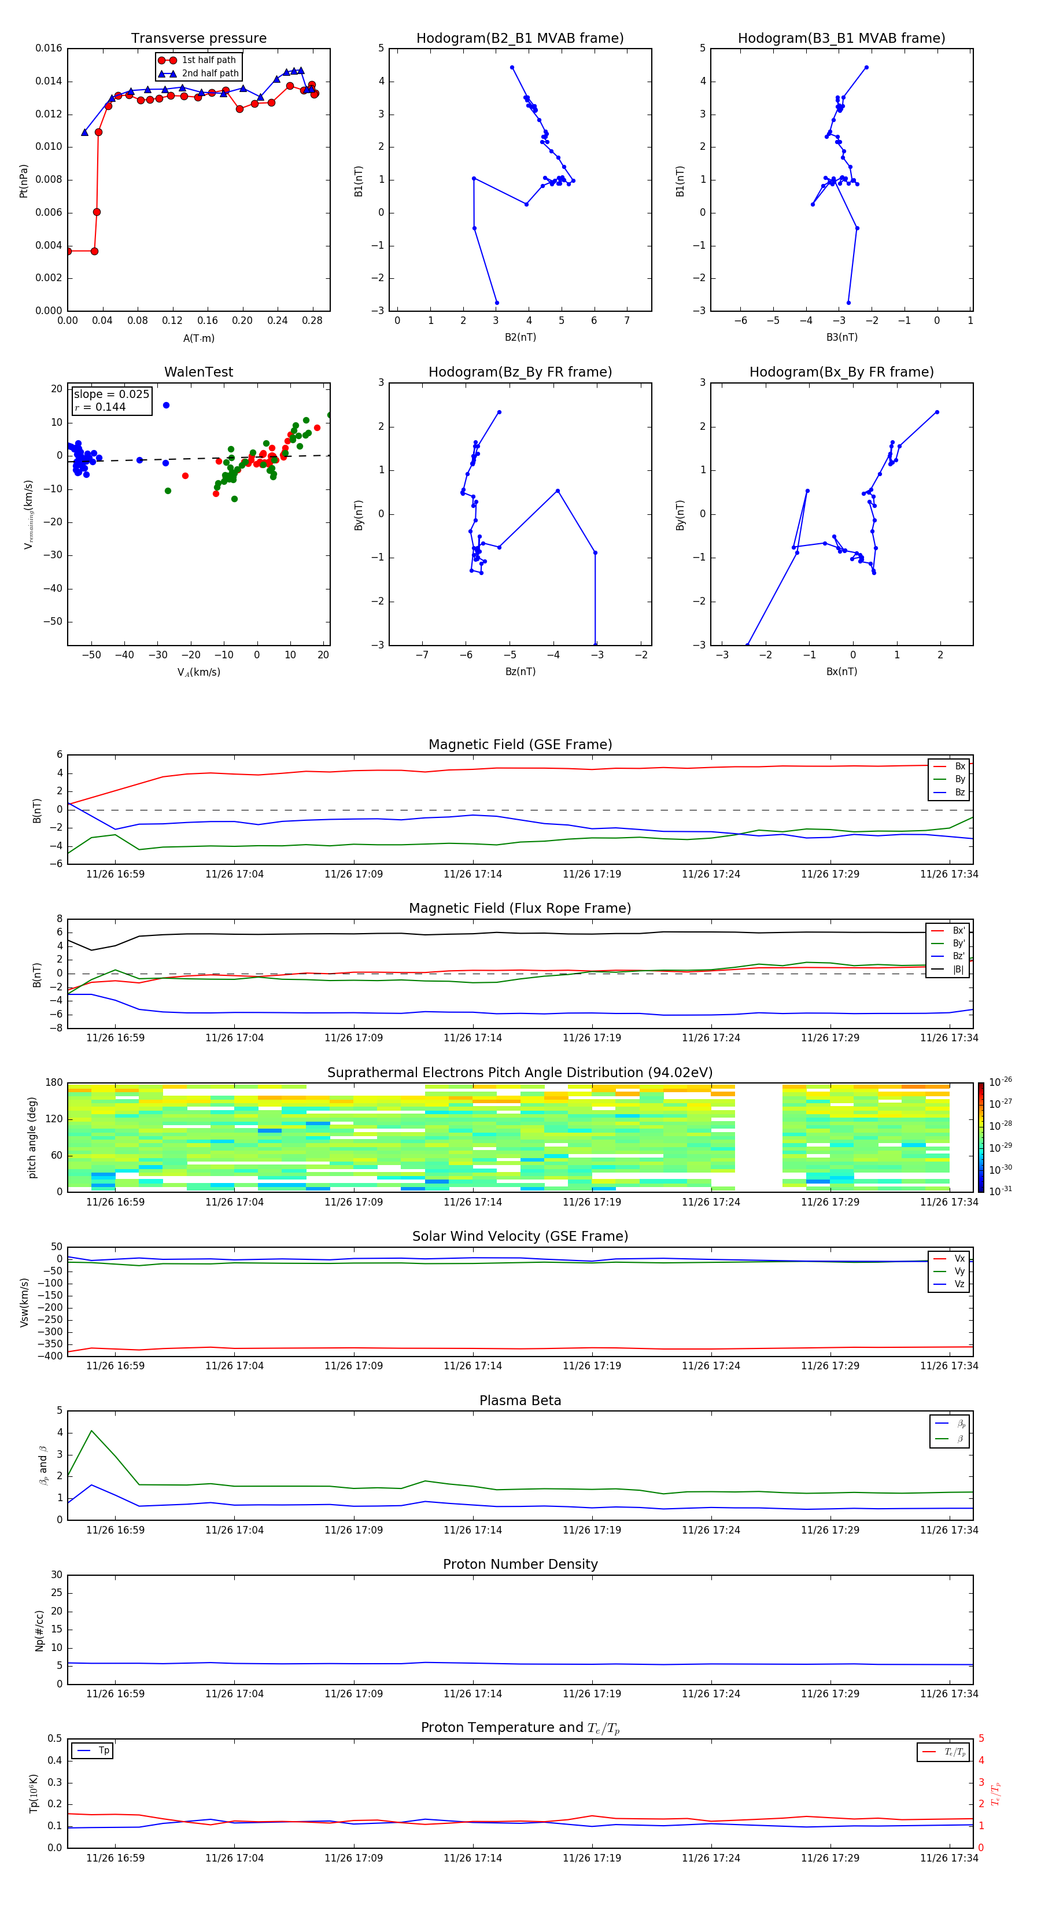This screenshot has width=1041, height=1909.
Task: Select the '1st half path' legend entry
Action: 198,60
